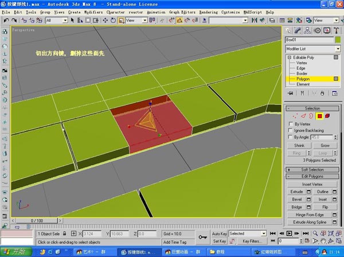
Task: Click the Mirror tool icon
Action: click(x=254, y=21)
